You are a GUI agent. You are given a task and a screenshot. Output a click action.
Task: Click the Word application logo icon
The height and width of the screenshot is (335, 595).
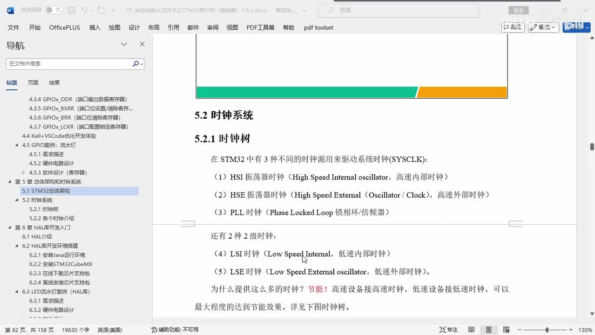tap(10, 10)
